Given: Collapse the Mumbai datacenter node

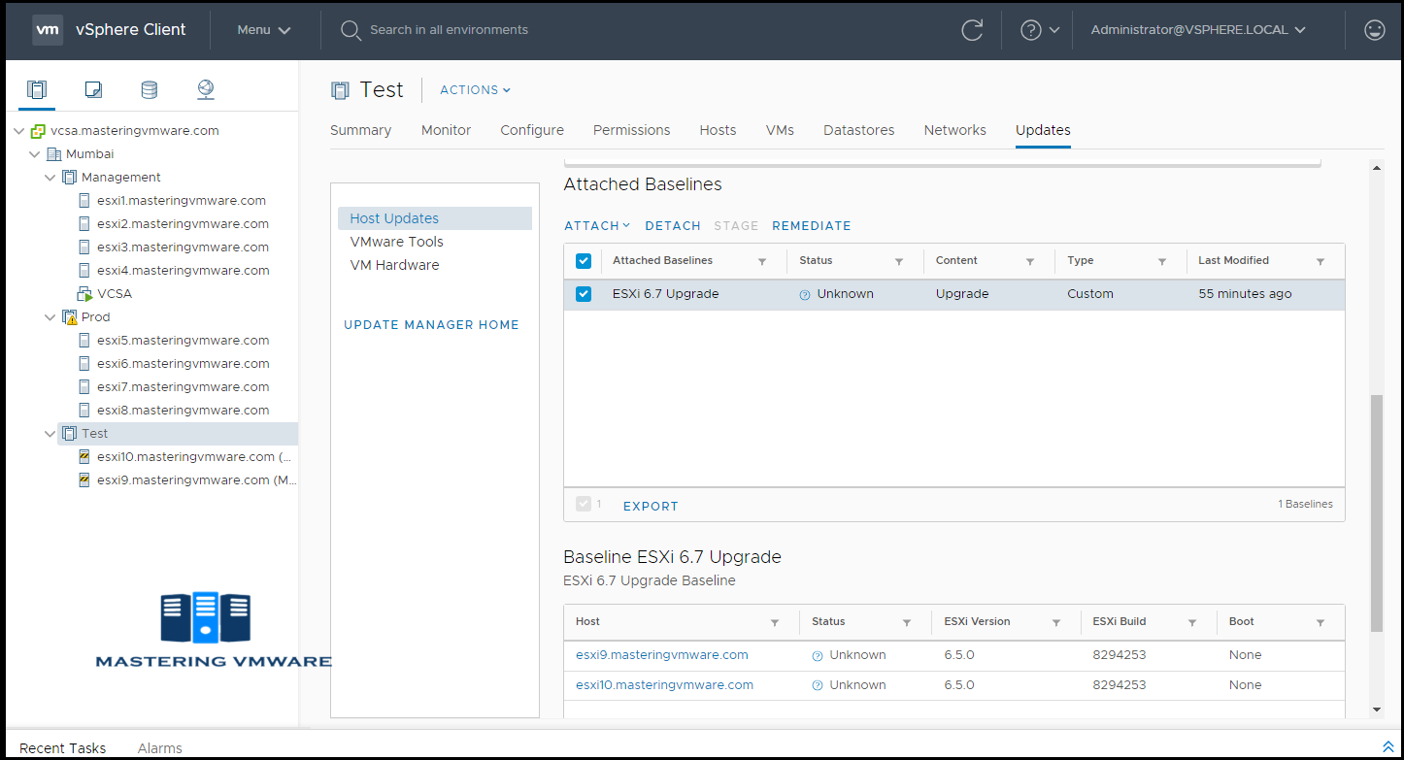Looking at the screenshot, I should point(35,154).
